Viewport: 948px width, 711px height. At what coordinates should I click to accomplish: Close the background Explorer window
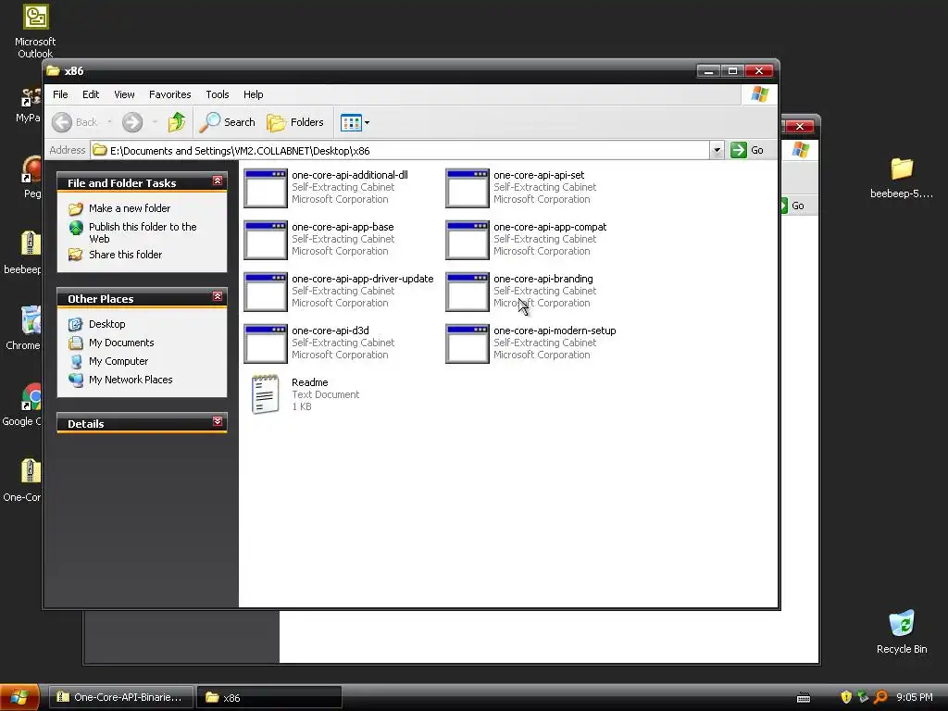point(800,126)
